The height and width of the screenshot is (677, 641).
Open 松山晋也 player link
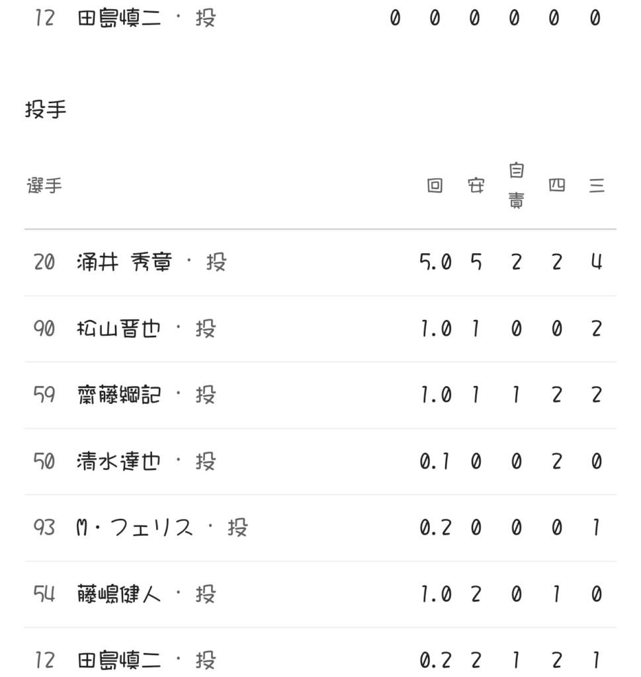tap(118, 329)
